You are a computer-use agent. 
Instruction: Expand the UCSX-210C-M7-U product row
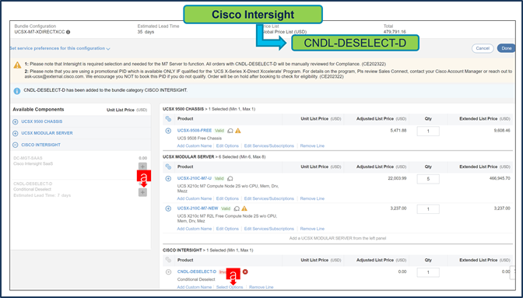(168, 179)
